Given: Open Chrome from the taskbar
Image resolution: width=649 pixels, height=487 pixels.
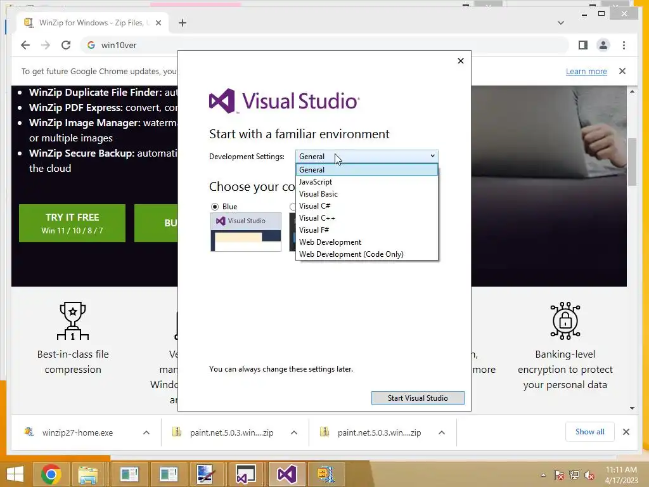Looking at the screenshot, I should tap(51, 474).
